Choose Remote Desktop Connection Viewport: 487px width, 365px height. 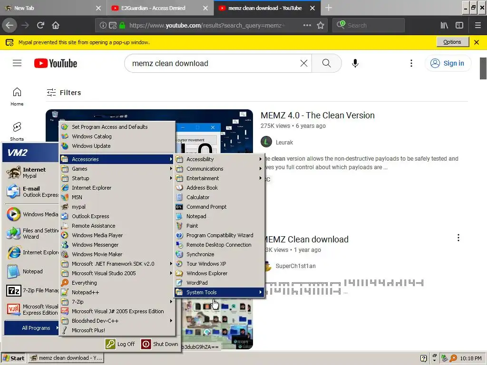(219, 245)
